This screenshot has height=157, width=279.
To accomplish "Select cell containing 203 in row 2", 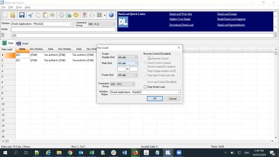I will pos(22,60).
